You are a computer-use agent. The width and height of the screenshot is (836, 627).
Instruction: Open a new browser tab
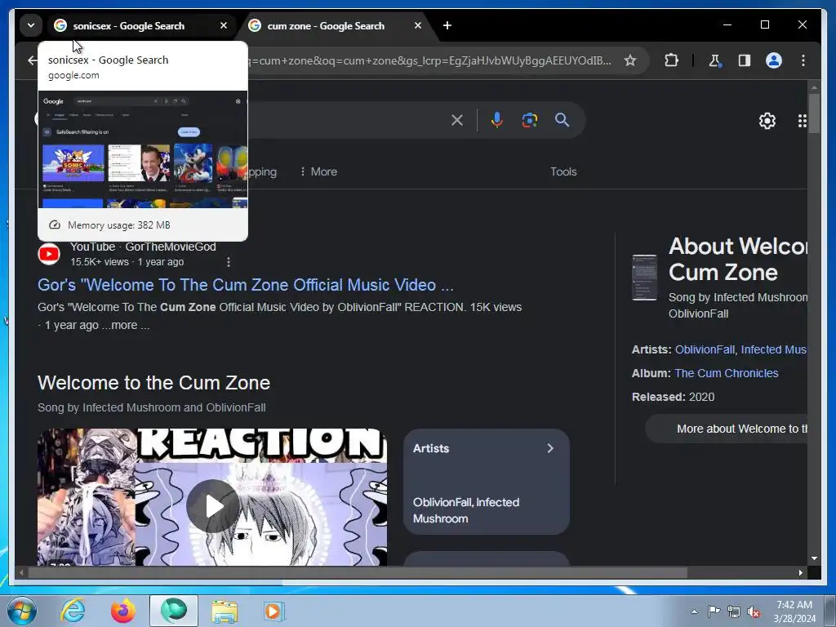coord(447,25)
